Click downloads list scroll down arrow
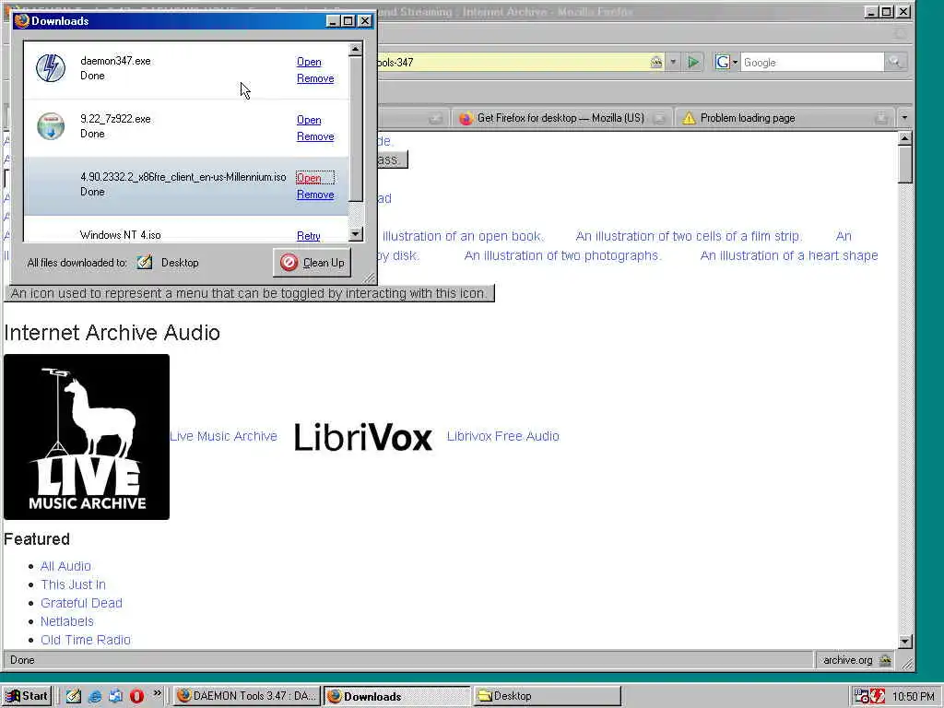This screenshot has height=708, width=944. click(355, 233)
